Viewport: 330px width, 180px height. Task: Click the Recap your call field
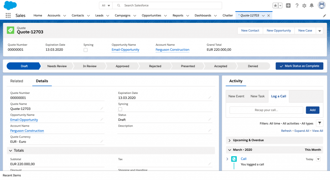[266, 110]
